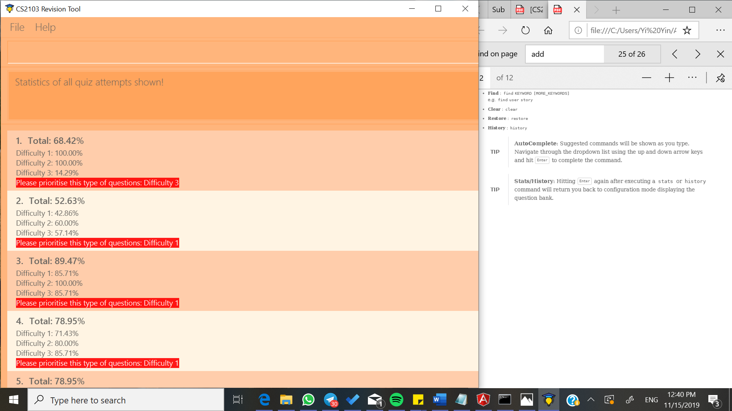The width and height of the screenshot is (732, 411).
Task: Show hidden system tray icons chevron
Action: click(591, 400)
